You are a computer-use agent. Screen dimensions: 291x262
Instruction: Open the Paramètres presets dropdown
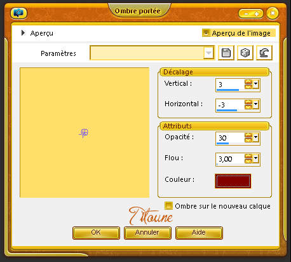pos(208,53)
